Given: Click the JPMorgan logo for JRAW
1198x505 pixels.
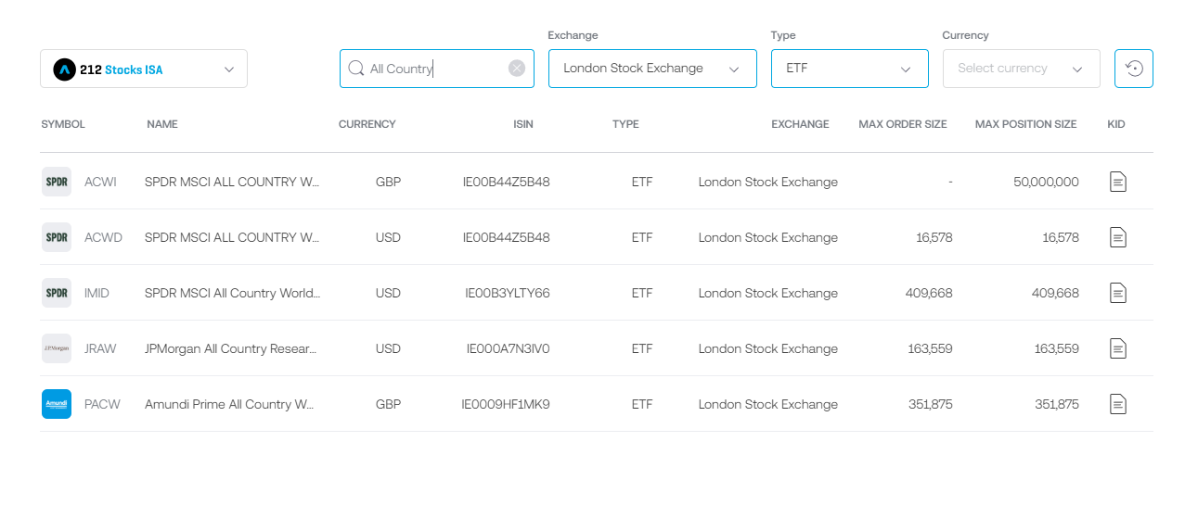Looking at the screenshot, I should coord(57,348).
